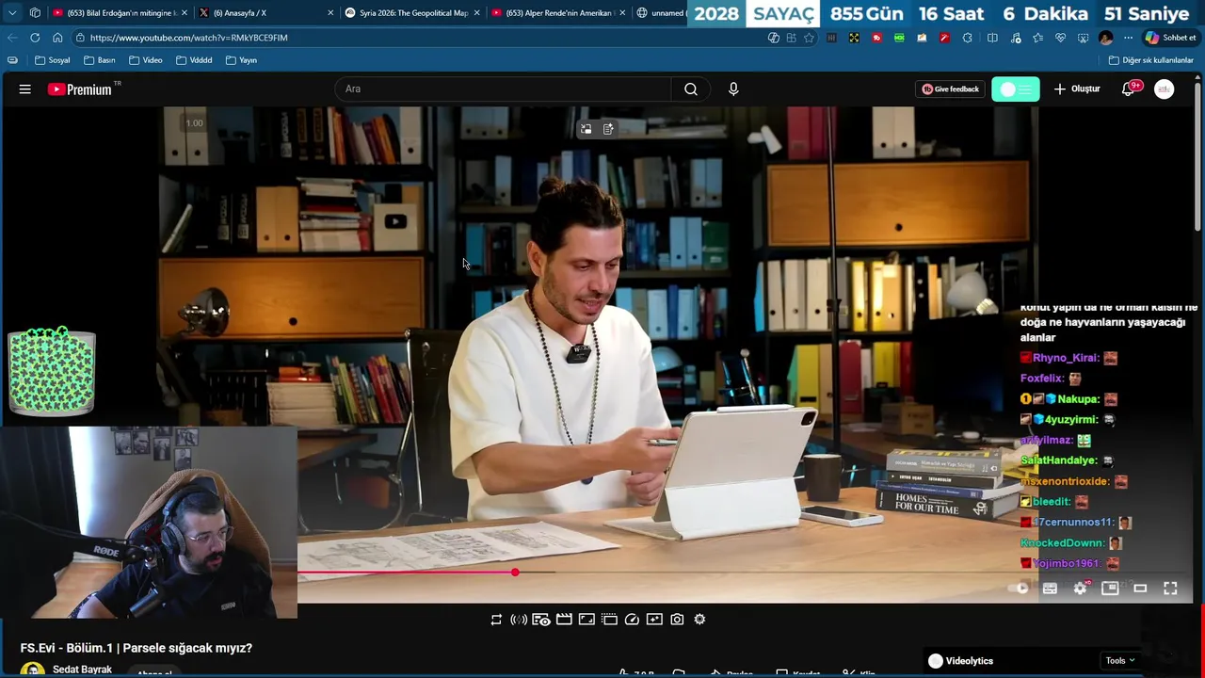Click the red video progress scrubber
This screenshot has width=1205, height=678.
[515, 573]
